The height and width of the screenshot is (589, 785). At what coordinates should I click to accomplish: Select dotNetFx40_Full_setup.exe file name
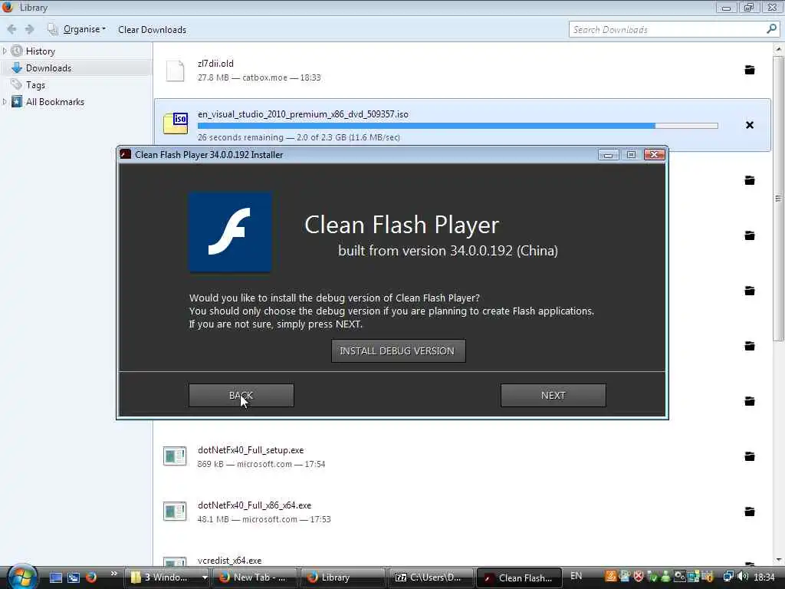tap(251, 450)
